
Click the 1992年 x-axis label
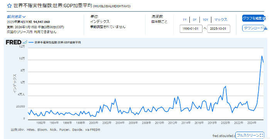click(41, 123)
